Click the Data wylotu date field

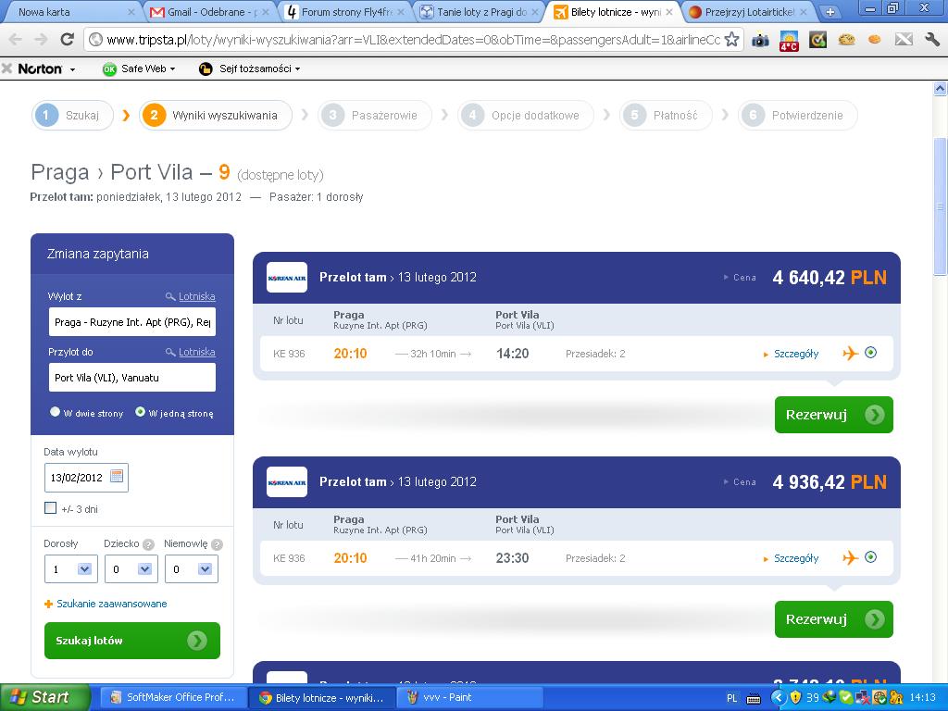(86, 477)
